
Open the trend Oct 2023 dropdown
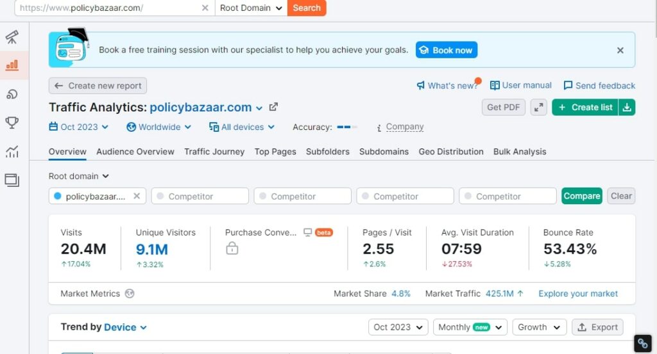[398, 327]
